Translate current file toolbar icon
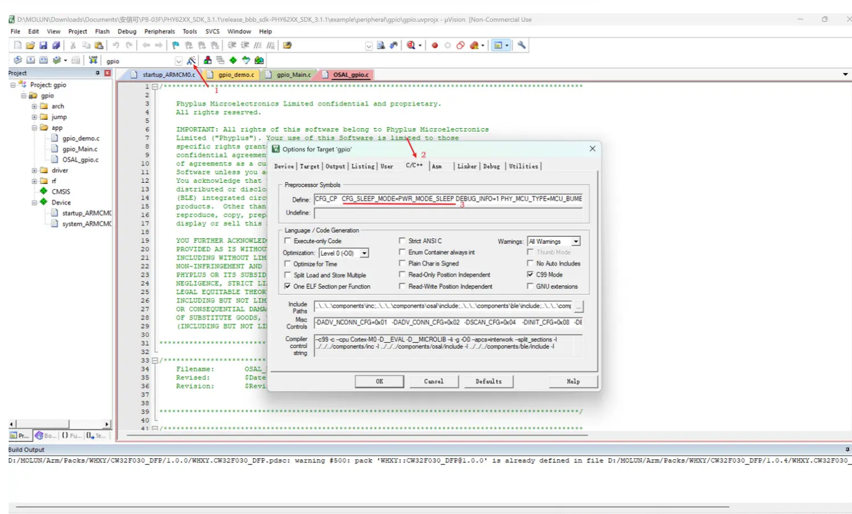The width and height of the screenshot is (852, 514). 18,60
